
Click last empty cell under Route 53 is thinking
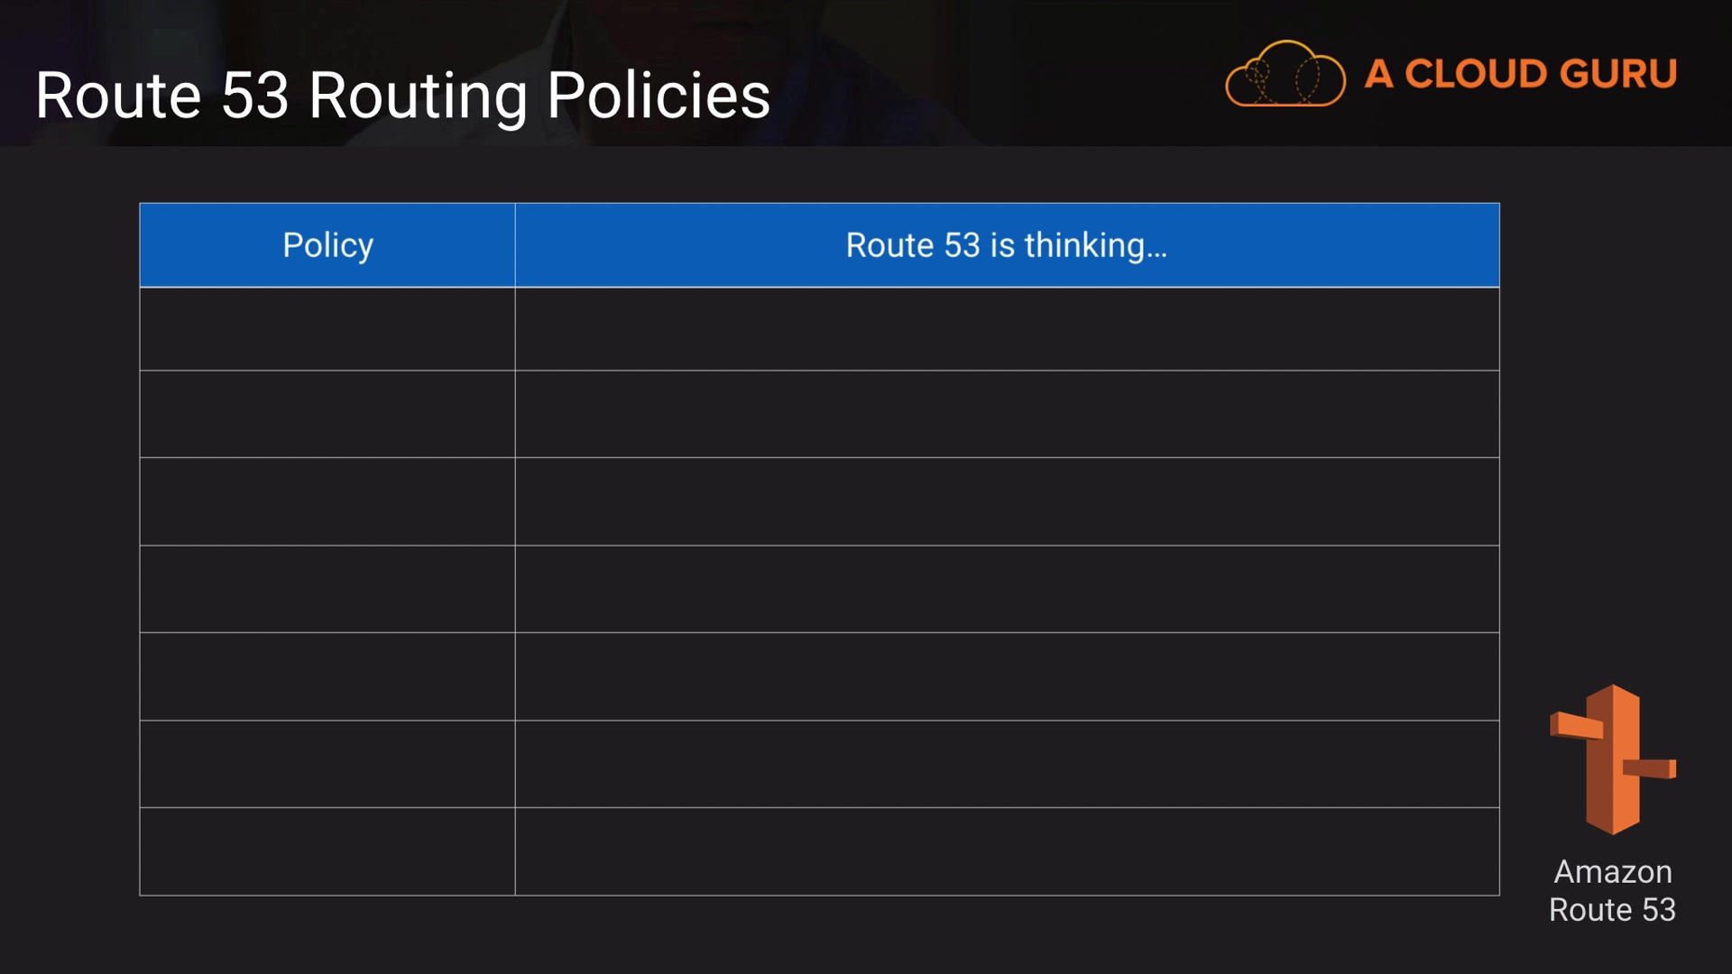pos(1007,851)
